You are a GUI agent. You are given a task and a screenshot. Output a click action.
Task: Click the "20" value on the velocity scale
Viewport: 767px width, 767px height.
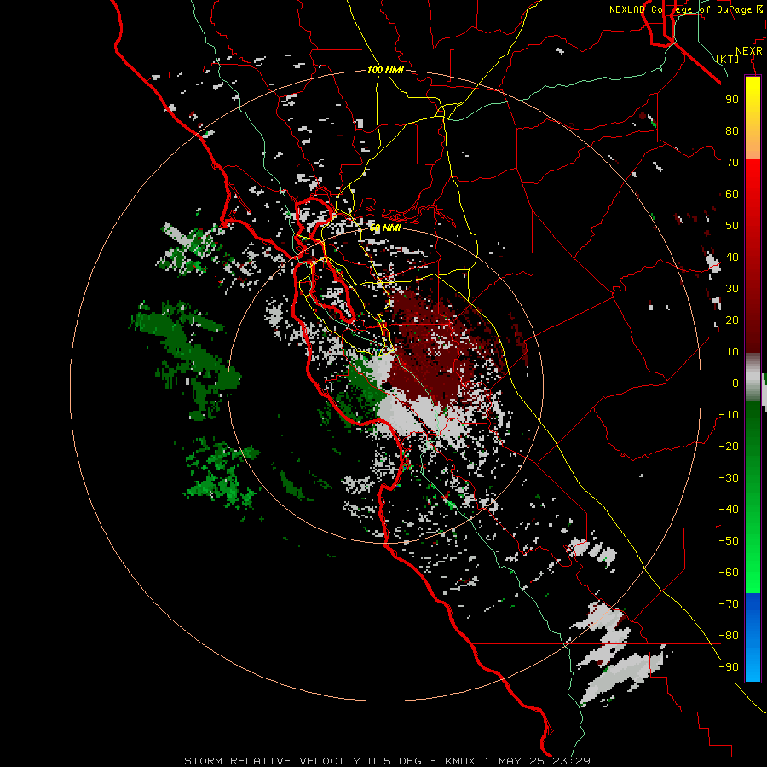732,320
